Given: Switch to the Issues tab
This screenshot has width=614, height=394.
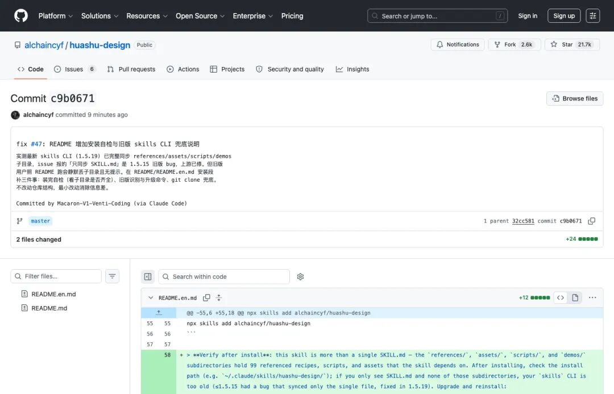Looking at the screenshot, I should tap(74, 69).
